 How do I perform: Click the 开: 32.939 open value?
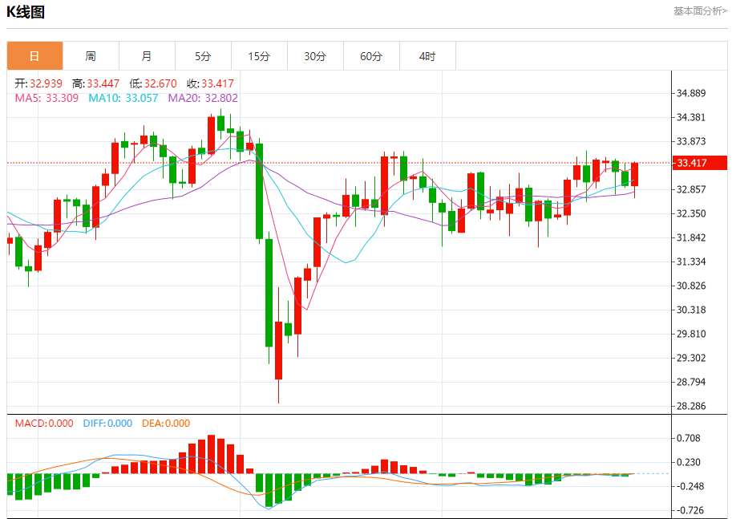(x=38, y=83)
